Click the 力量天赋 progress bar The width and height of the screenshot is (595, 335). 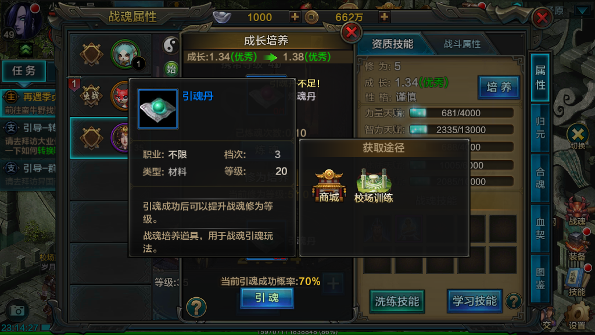point(461,113)
